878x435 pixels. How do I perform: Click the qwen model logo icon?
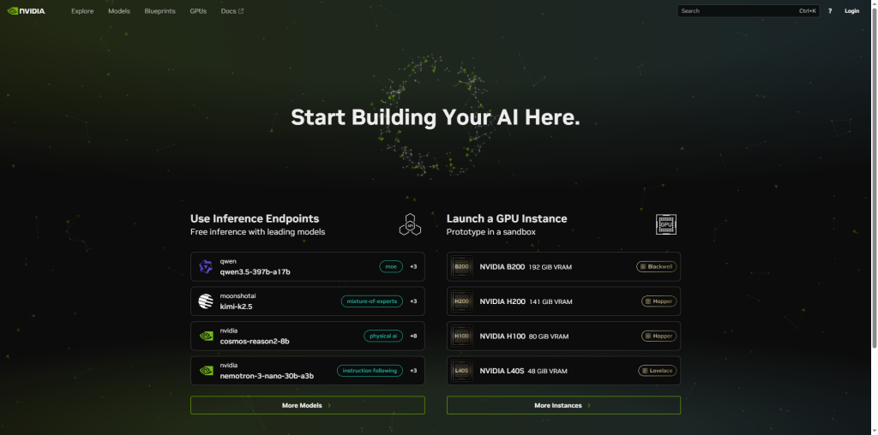click(206, 266)
